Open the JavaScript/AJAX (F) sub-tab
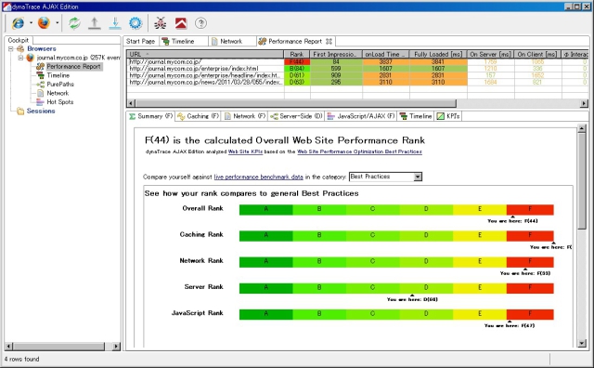Image resolution: width=594 pixels, height=368 pixels. tap(361, 116)
